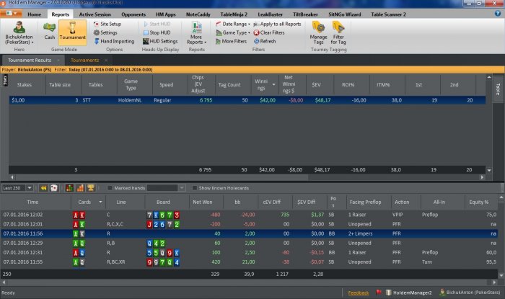Viewport: 505px width, 299px height.
Task: Open the Date Range filter dropdown
Action: point(233,24)
